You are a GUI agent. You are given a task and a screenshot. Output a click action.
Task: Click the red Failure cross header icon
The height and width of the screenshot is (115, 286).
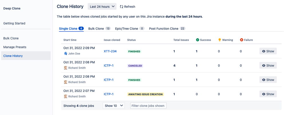point(242,40)
